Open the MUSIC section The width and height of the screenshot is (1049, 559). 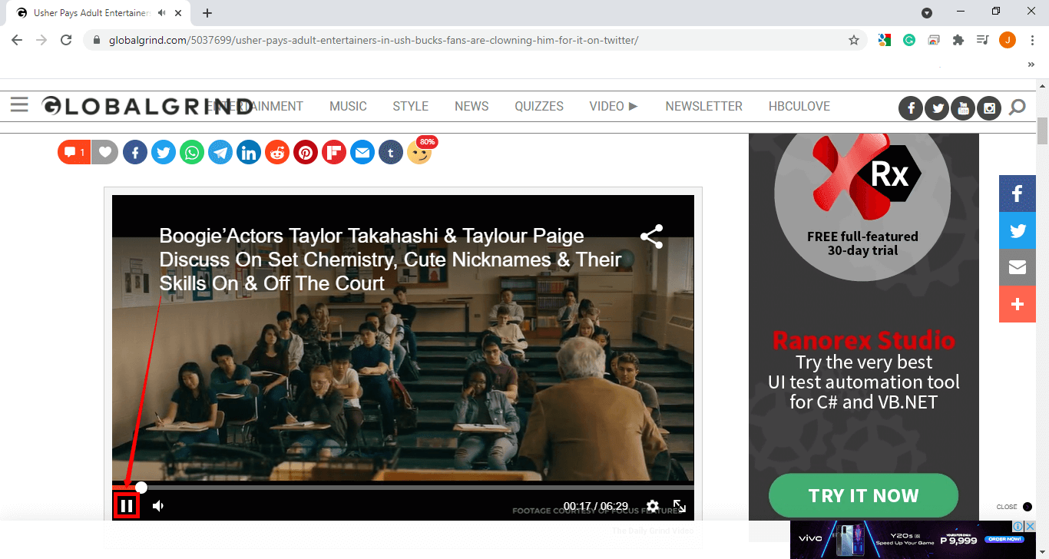[348, 106]
